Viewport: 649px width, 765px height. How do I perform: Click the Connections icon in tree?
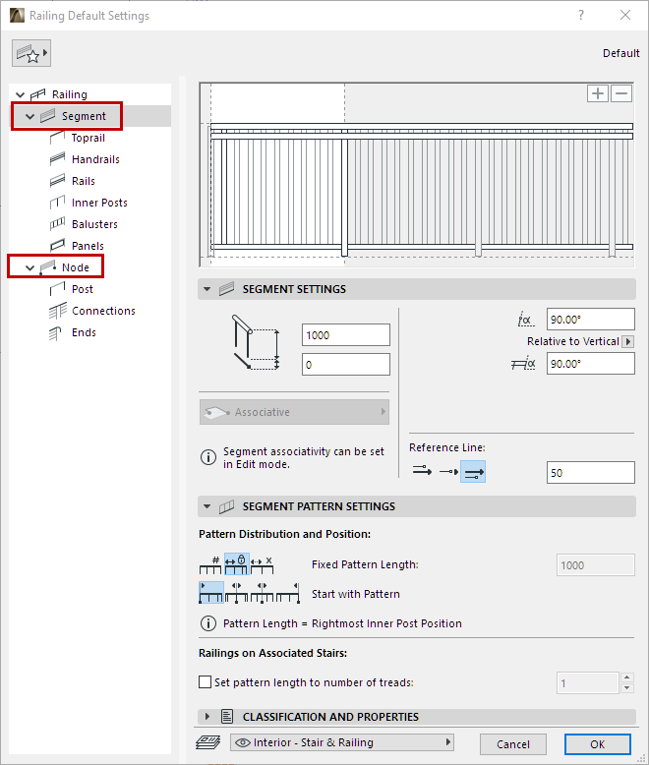(58, 311)
